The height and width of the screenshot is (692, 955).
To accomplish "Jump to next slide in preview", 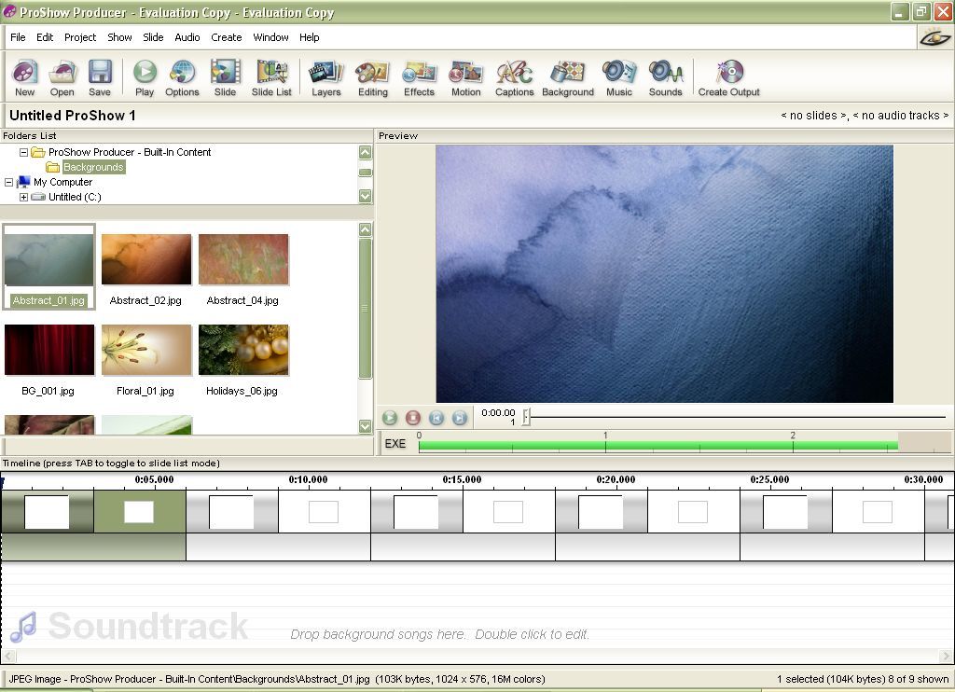I will [459, 417].
